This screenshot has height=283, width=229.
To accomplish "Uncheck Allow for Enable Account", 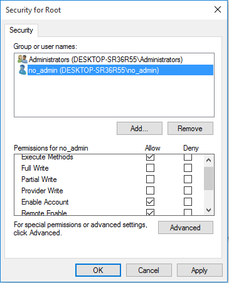I will click(x=150, y=201).
